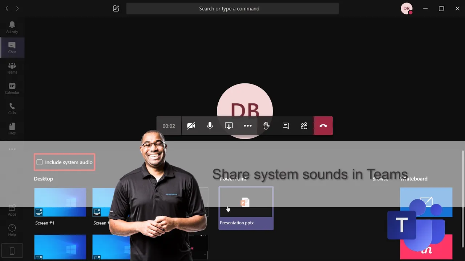Open the DB profile avatar menu
The width and height of the screenshot is (465, 261).
tap(407, 8)
